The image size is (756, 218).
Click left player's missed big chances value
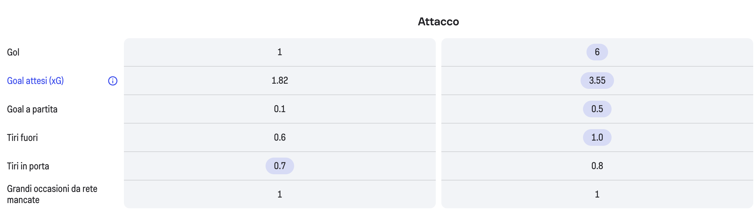click(x=279, y=194)
